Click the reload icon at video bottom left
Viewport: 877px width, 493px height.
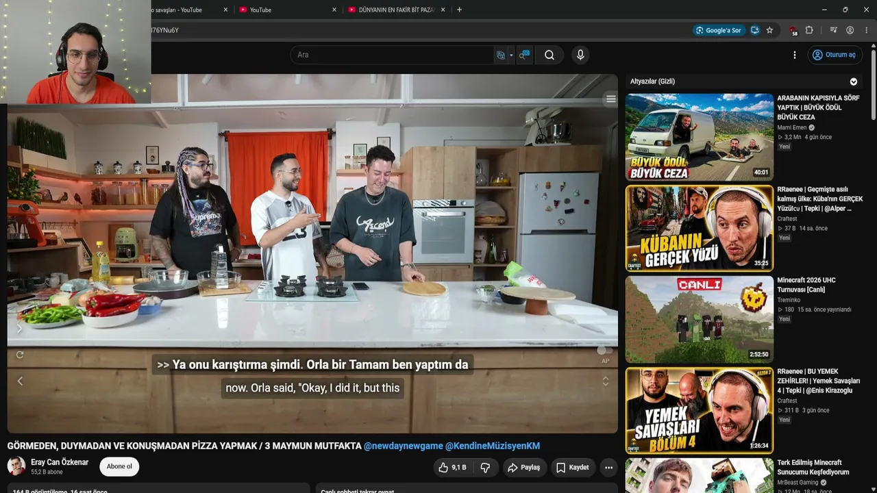(x=20, y=355)
